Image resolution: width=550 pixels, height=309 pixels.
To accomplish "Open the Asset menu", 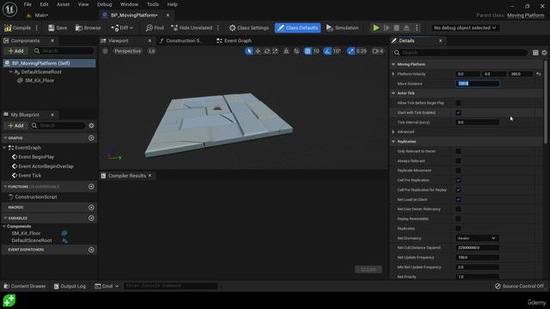I will coord(63,4).
